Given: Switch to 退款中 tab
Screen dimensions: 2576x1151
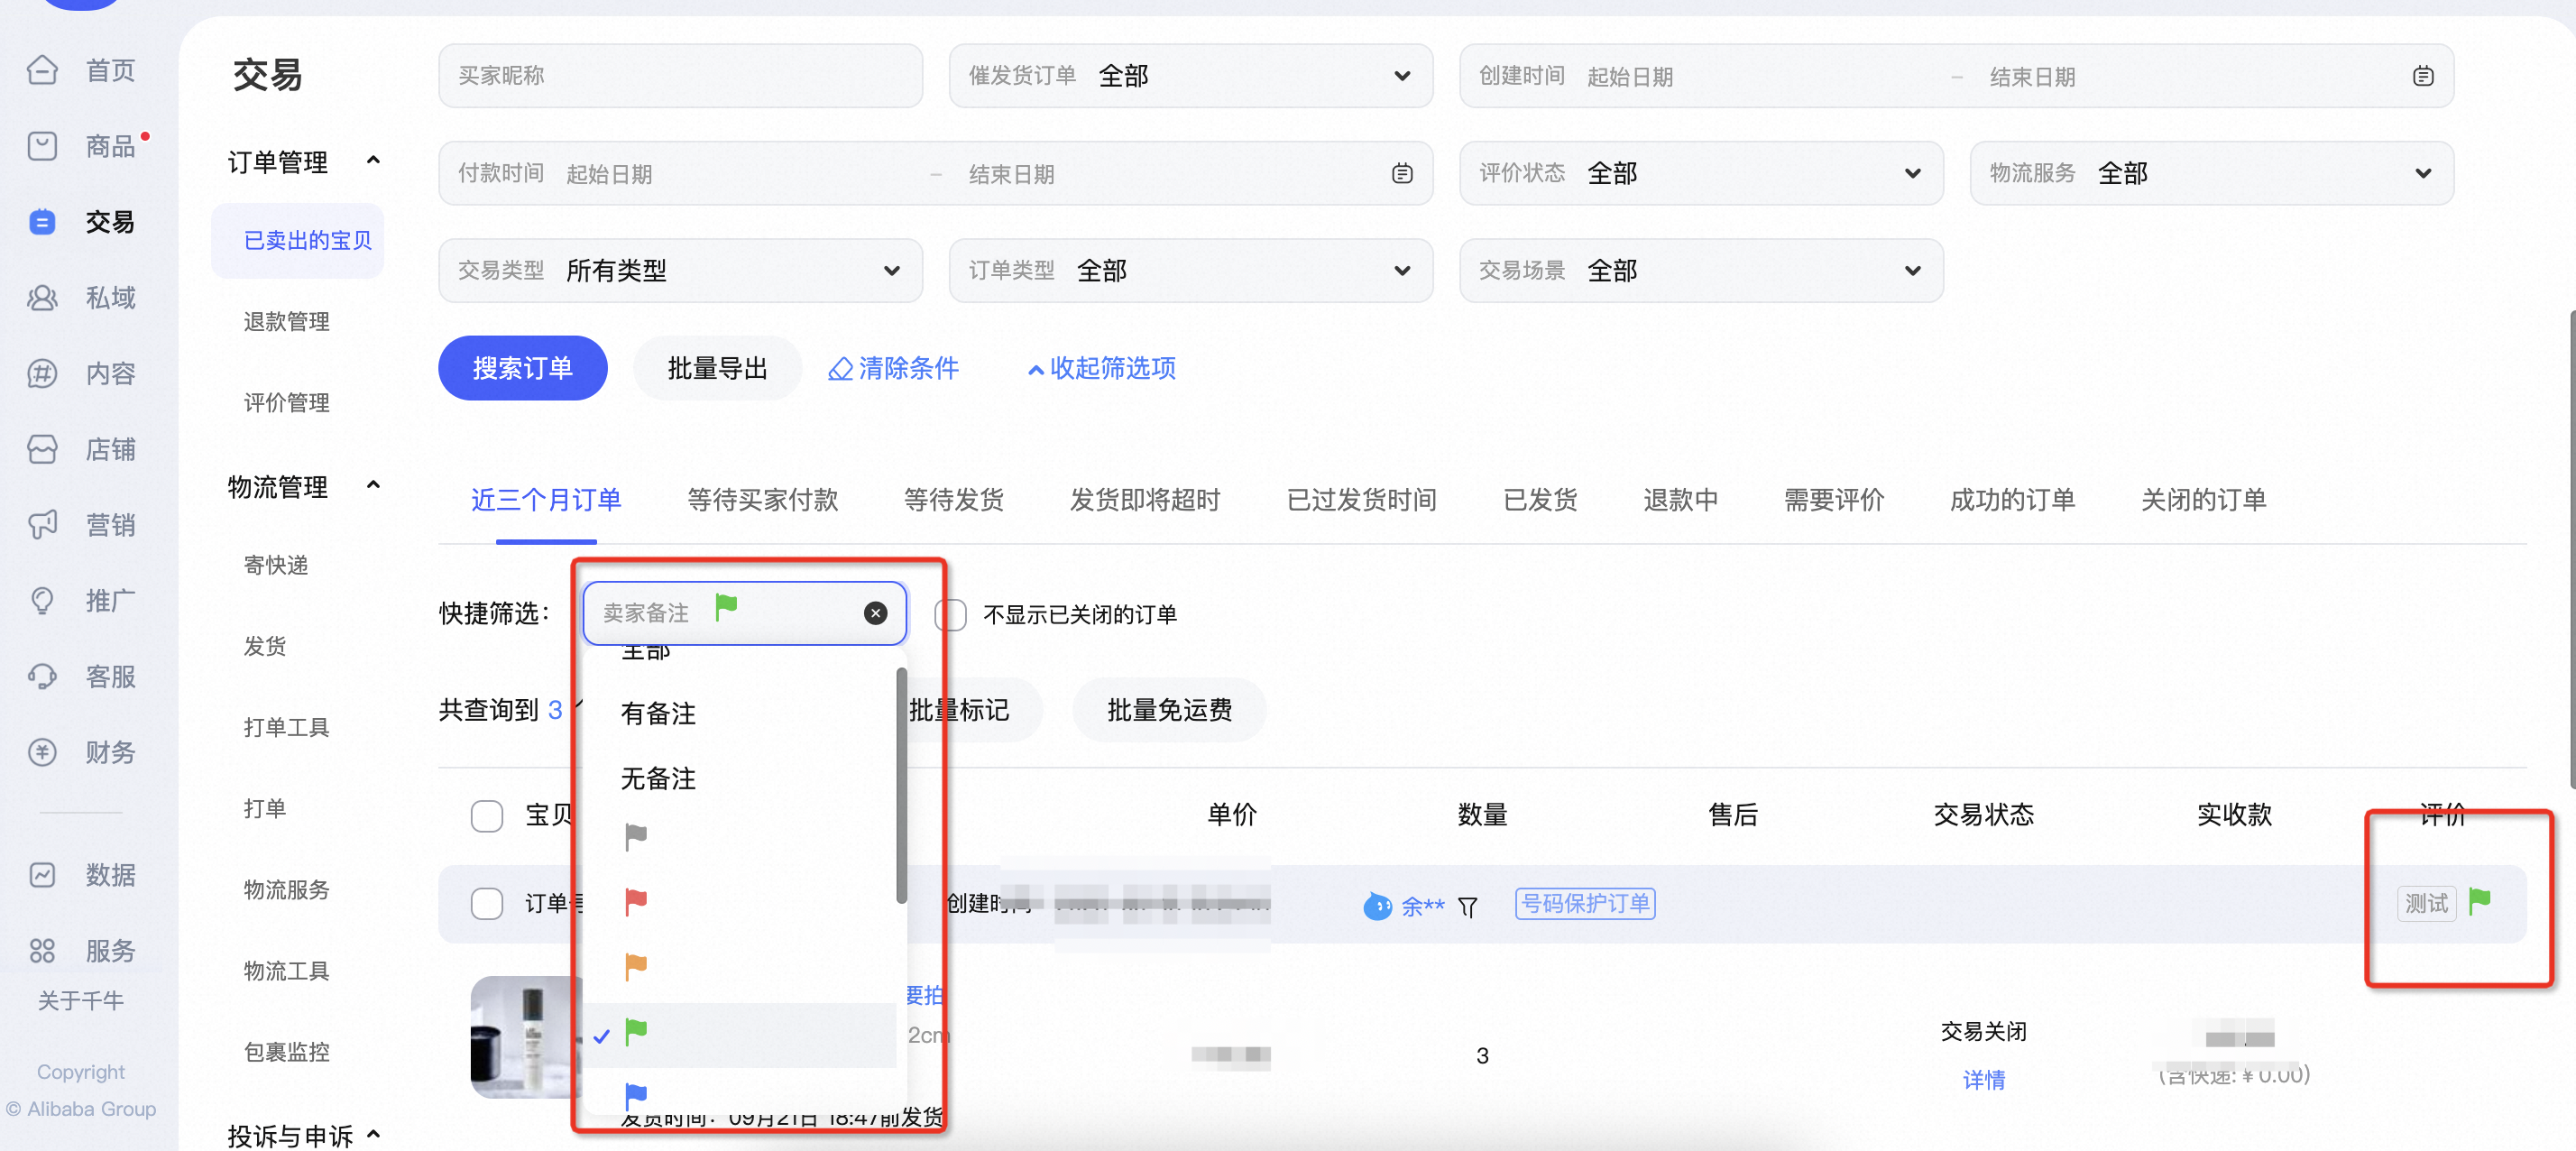Looking at the screenshot, I should pyautogui.click(x=1680, y=500).
